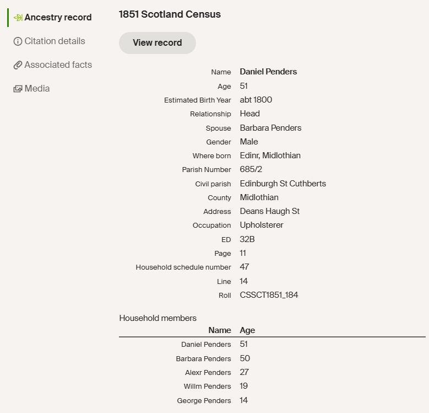Click the Associated facts paperclip icon
429x413 pixels.
[x=18, y=65]
